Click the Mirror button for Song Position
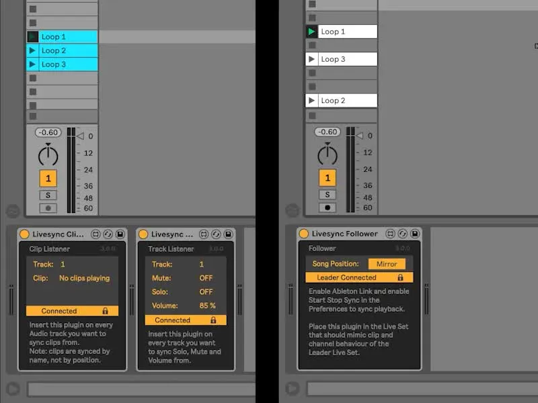The height and width of the screenshot is (403, 538). (x=387, y=264)
